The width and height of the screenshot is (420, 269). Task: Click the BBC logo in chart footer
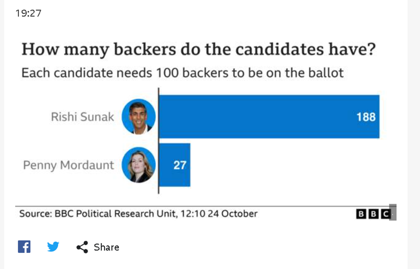[373, 214]
